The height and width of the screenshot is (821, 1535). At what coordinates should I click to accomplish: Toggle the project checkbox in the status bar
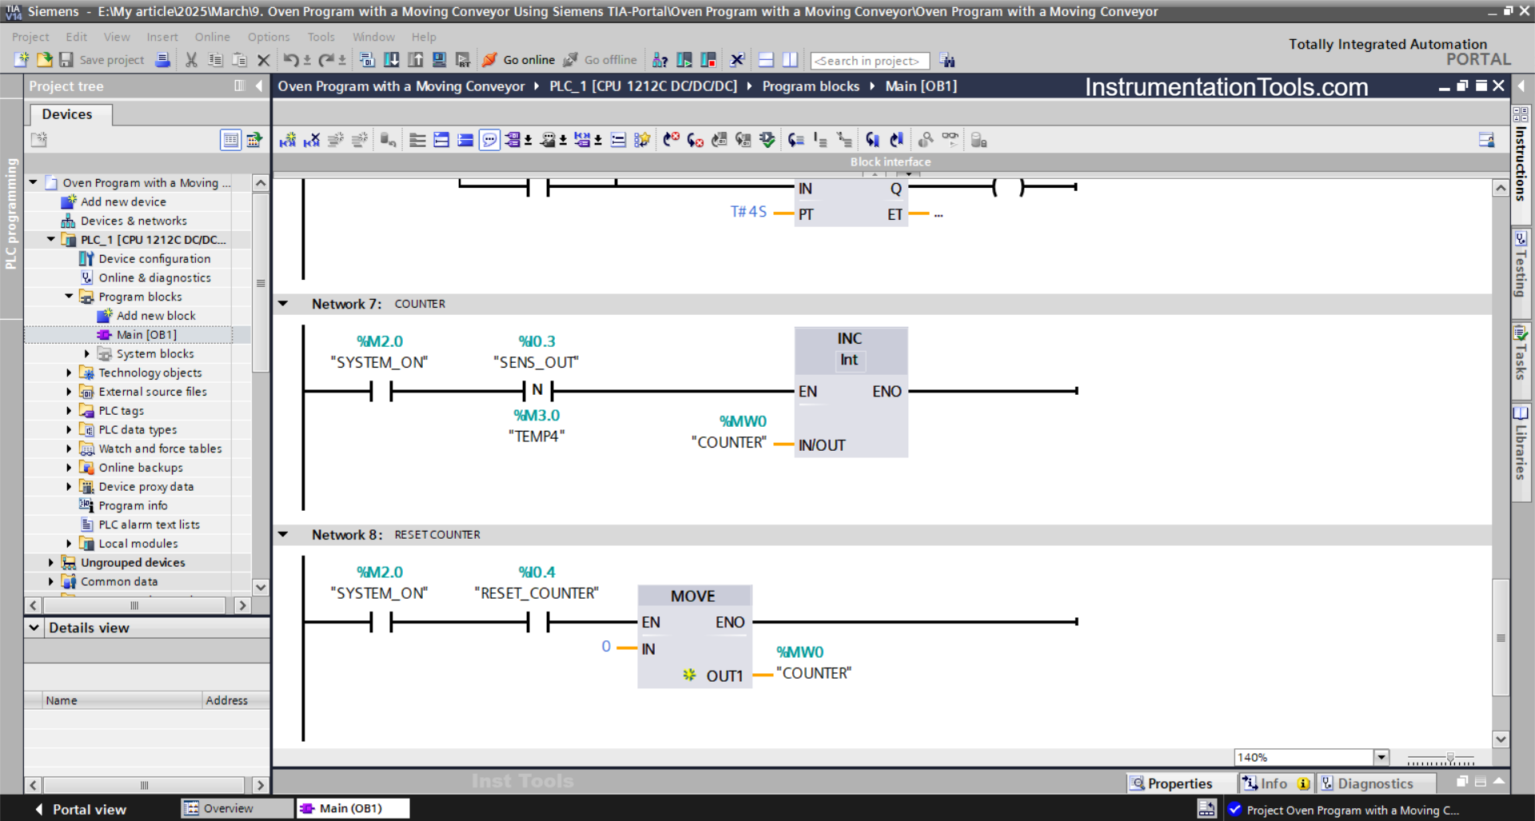[1235, 809]
